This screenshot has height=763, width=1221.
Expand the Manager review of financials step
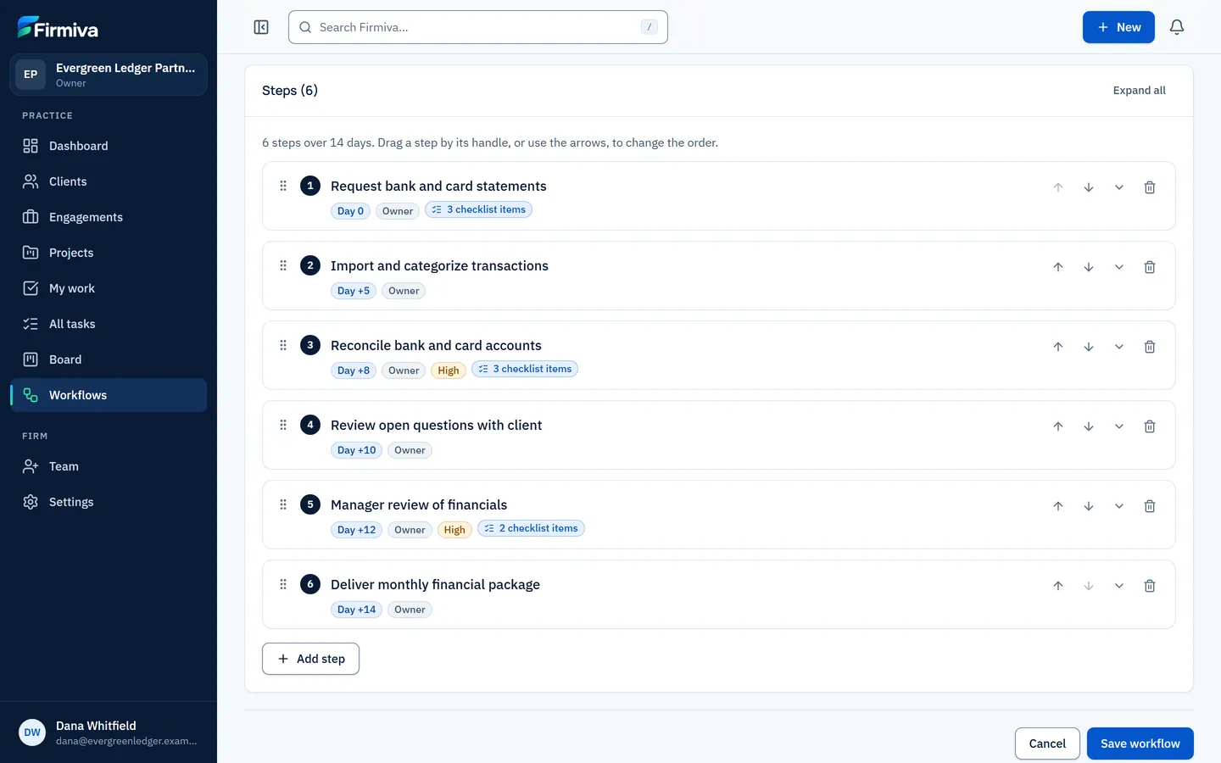[x=1119, y=506]
